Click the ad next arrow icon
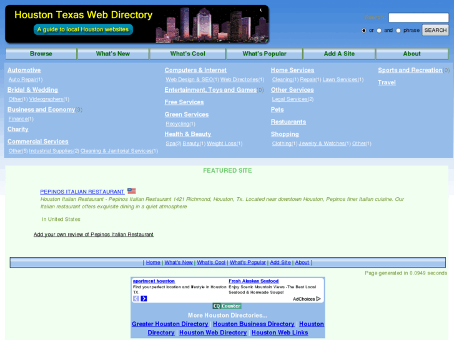 144,299
